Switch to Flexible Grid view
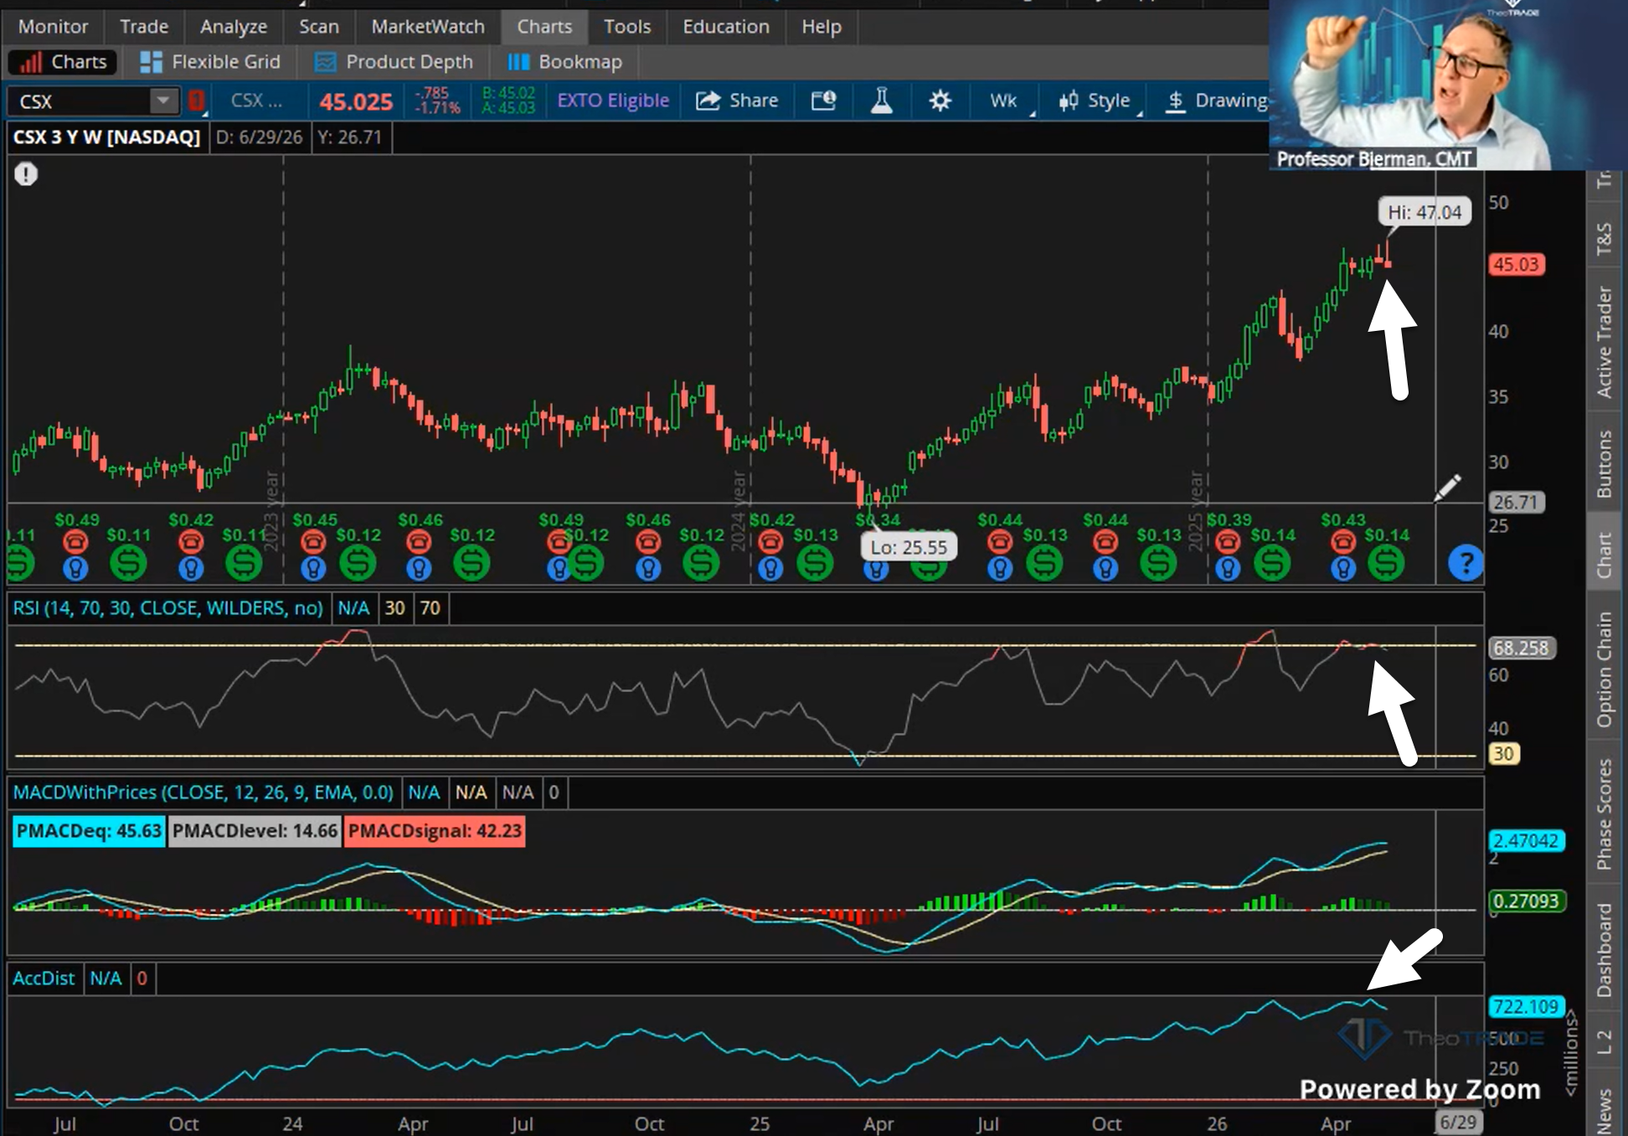Viewport: 1628px width, 1136px height. (x=210, y=62)
